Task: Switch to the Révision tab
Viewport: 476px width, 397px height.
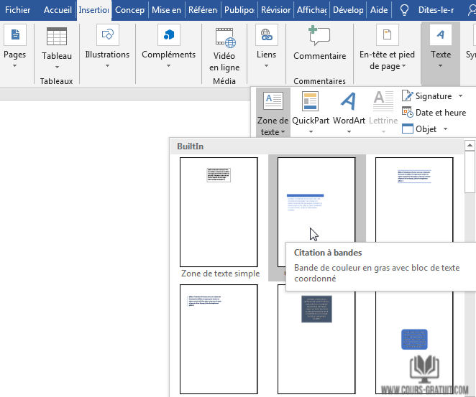Action: point(275,10)
